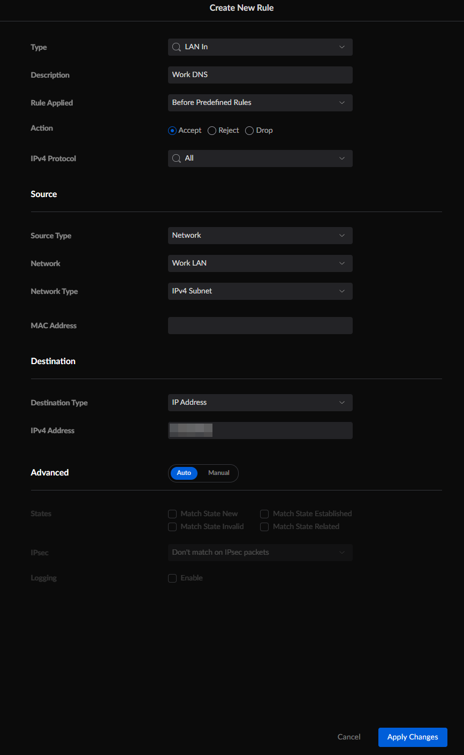This screenshot has width=464, height=755.
Task: Click the Description field containing Work DNS
Action: pos(260,75)
